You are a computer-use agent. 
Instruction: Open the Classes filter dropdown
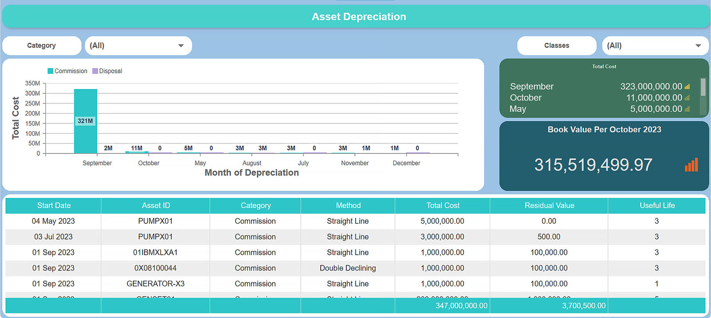655,46
